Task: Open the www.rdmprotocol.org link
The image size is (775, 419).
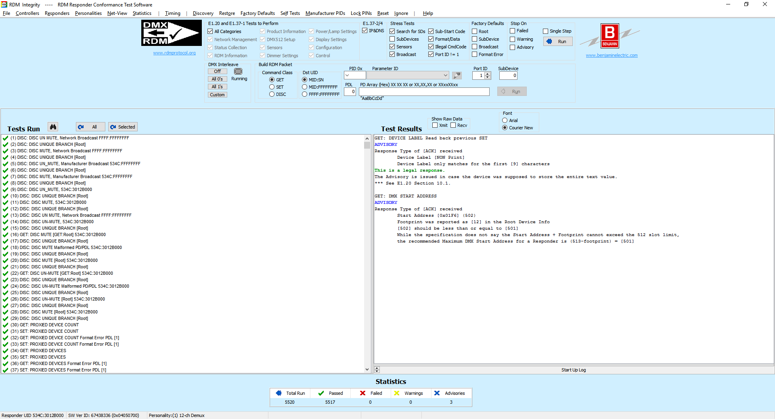Action: (174, 53)
